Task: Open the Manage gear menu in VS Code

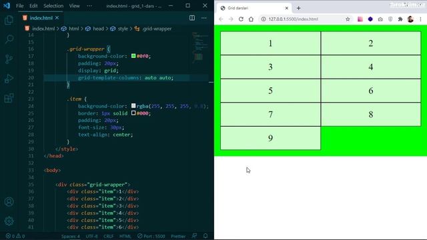Action: click(x=9, y=221)
